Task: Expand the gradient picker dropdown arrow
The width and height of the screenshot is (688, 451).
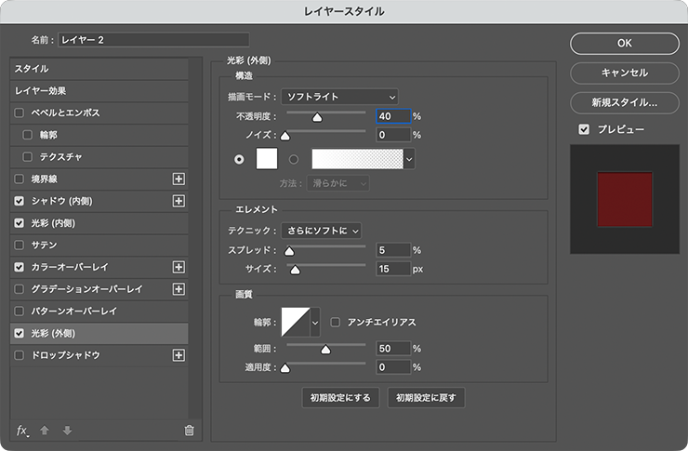Action: point(409,159)
